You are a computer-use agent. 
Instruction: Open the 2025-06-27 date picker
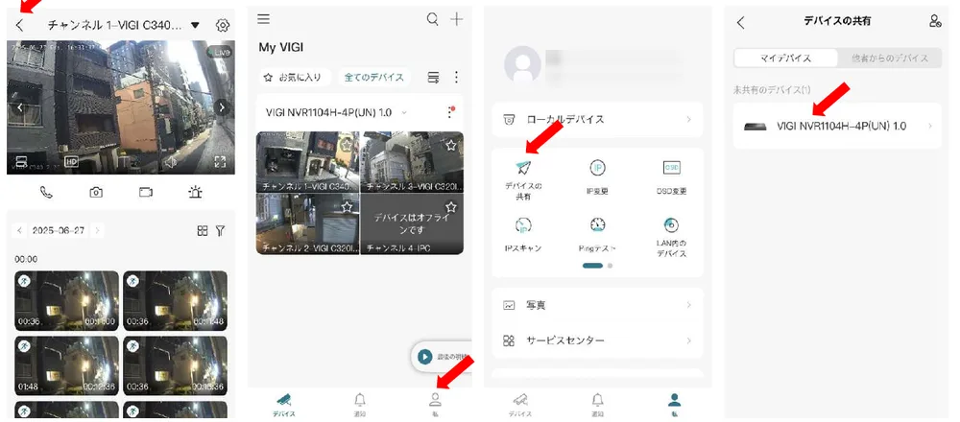[59, 230]
